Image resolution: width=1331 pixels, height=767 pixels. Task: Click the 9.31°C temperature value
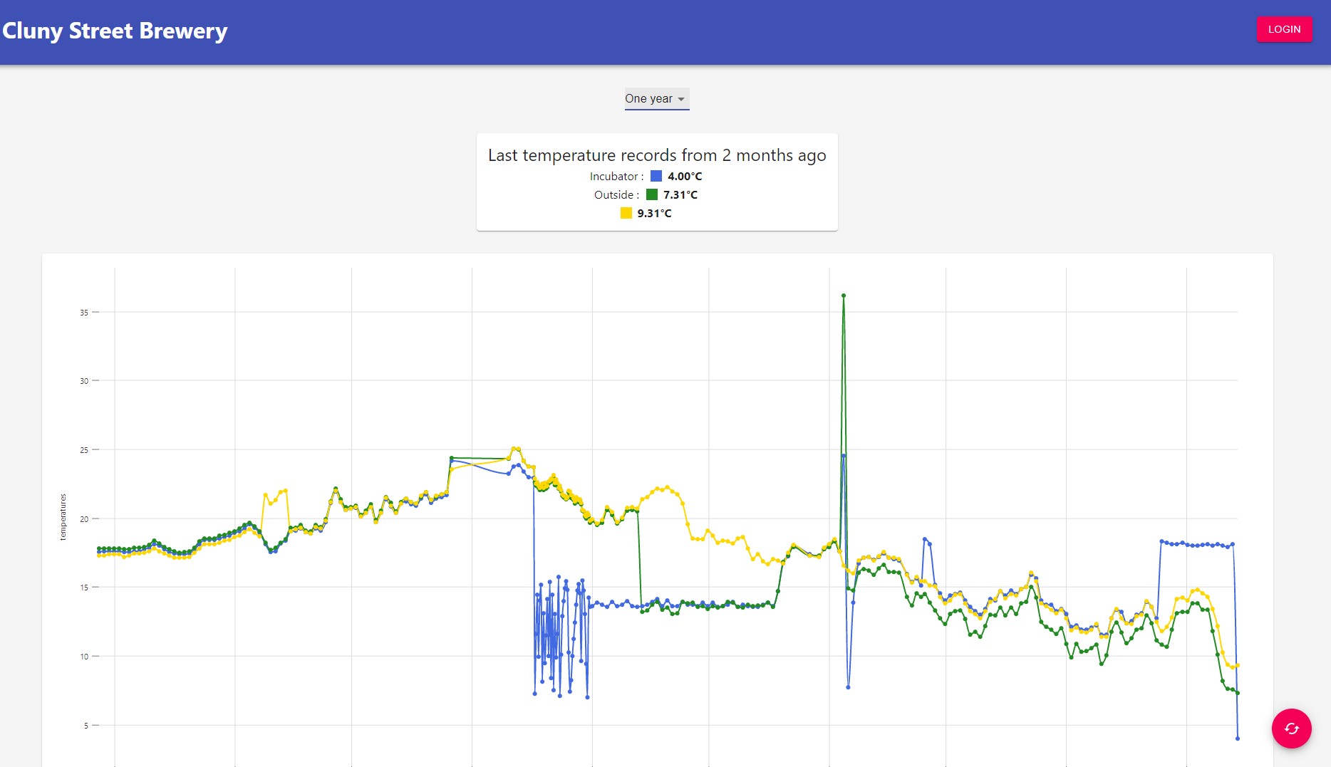[x=654, y=214]
